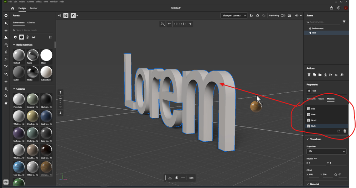Open the render preview settings icon
The width and height of the screenshot is (356, 188).
[x=289, y=16]
